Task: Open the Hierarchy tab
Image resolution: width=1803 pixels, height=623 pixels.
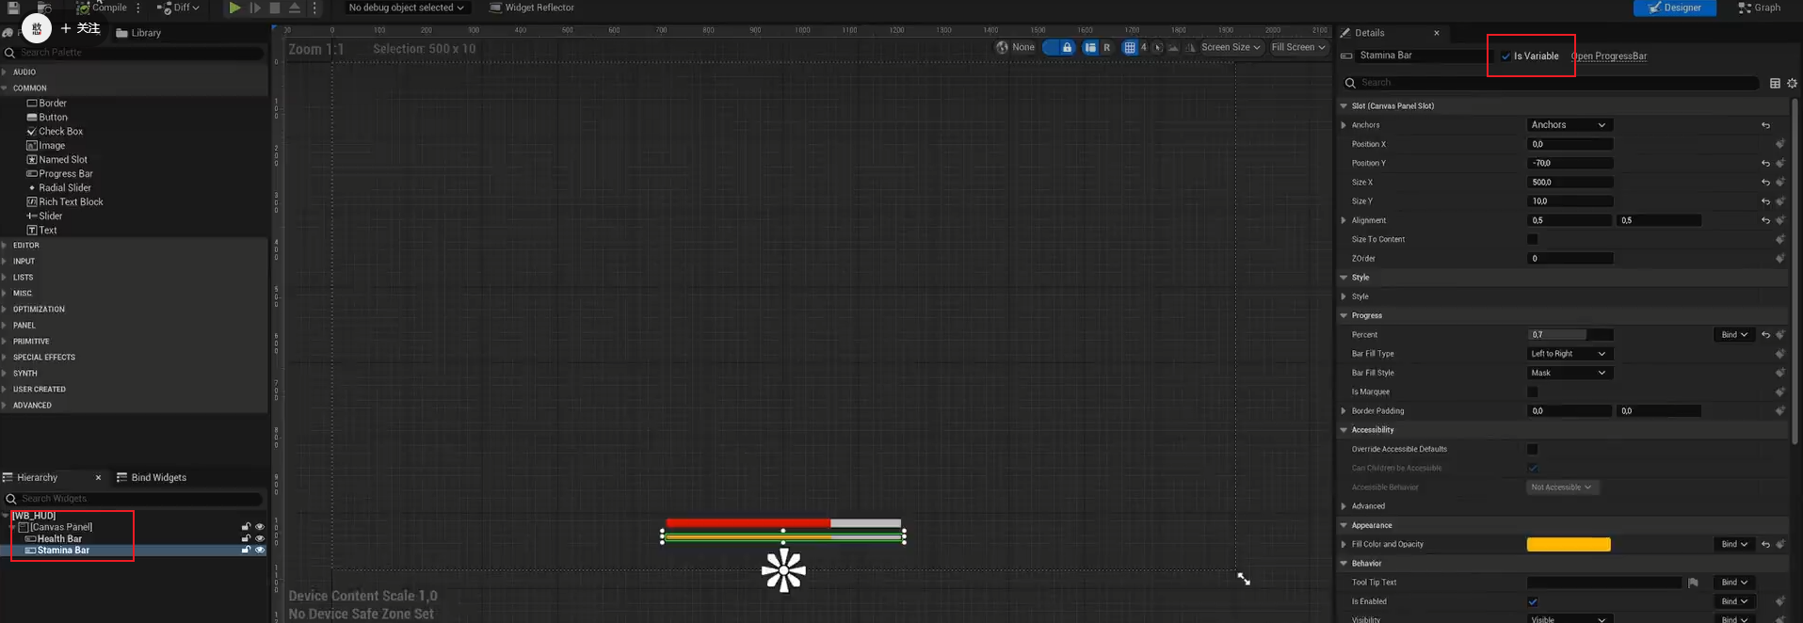Action: tap(37, 477)
